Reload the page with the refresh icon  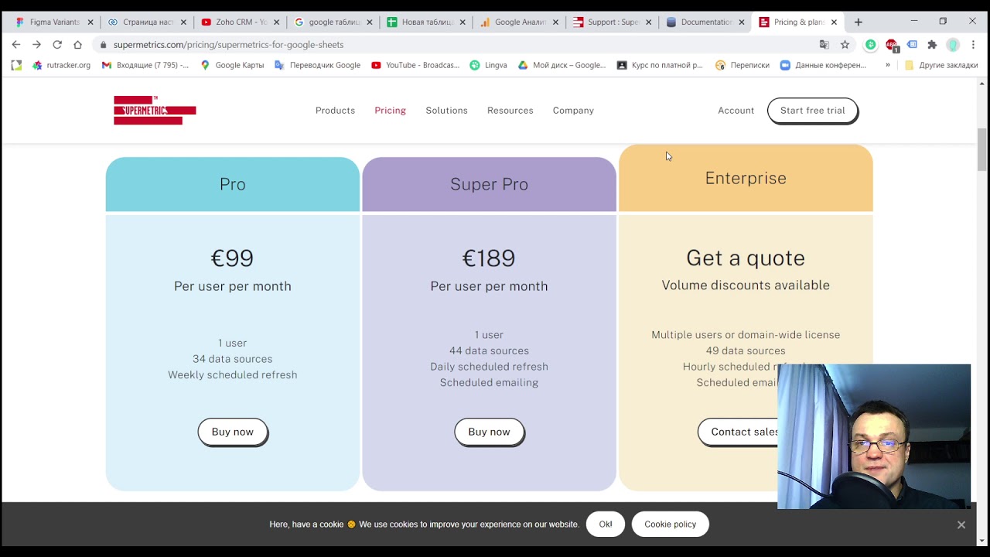coord(57,45)
